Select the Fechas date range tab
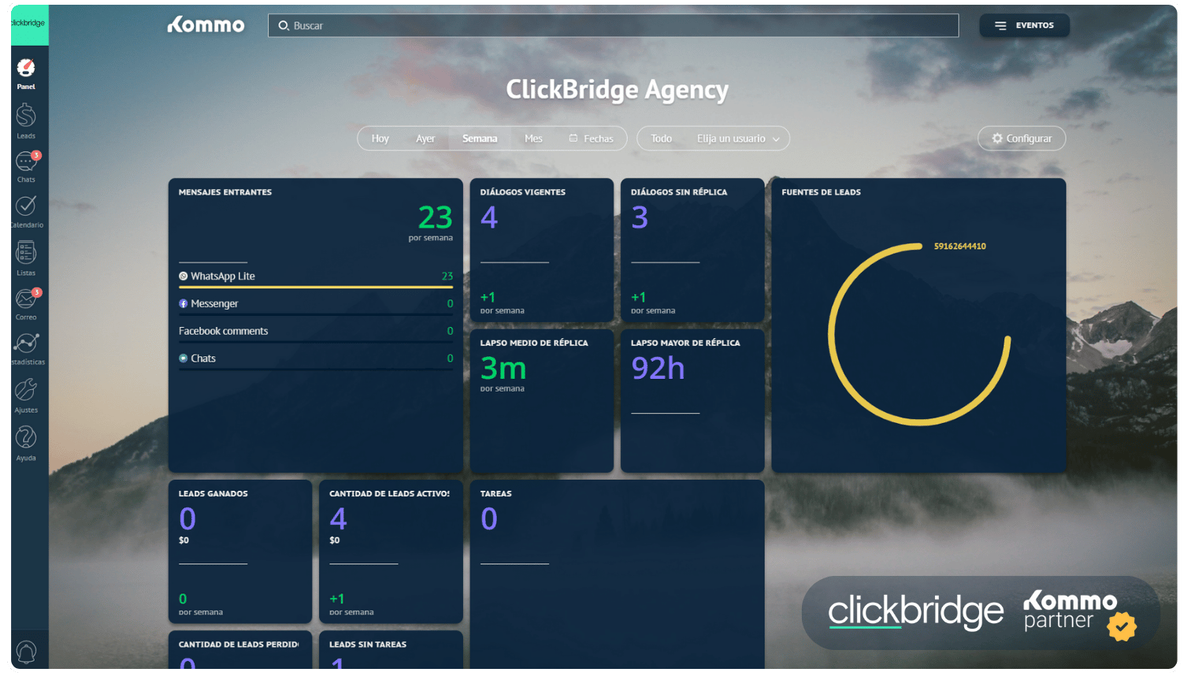This screenshot has width=1191, height=676. 591,139
